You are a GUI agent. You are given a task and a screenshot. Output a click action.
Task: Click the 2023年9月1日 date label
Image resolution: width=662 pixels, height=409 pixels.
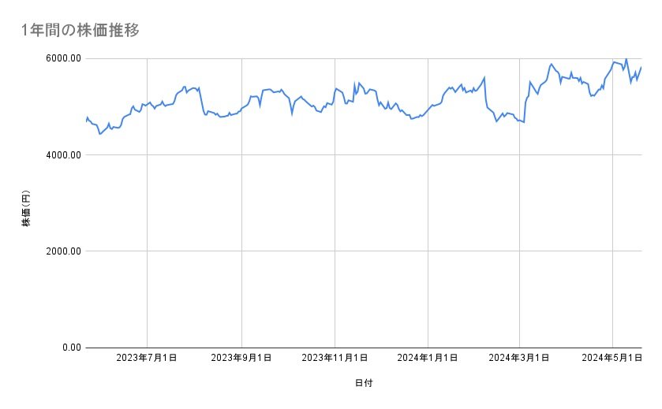tap(241, 358)
